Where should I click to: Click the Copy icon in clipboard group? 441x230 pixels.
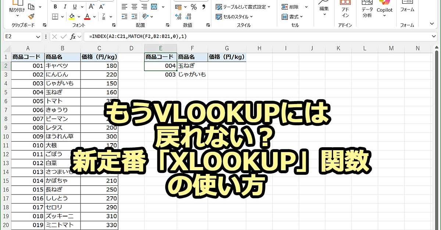click(x=31, y=7)
